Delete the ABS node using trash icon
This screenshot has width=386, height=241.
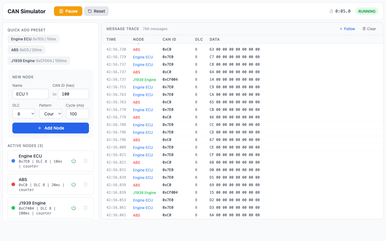coord(86,184)
